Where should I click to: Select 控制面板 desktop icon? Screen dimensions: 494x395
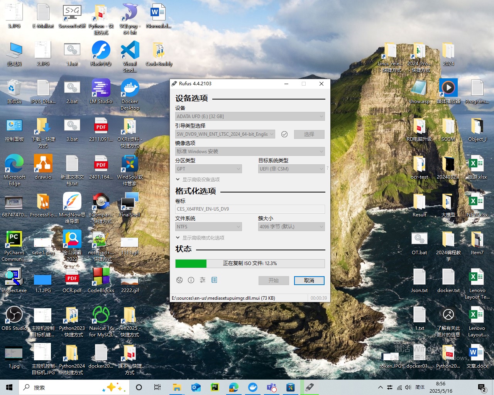coord(14,130)
